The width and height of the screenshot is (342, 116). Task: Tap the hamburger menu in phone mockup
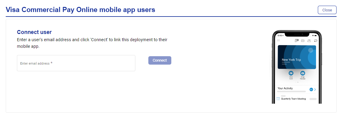[x=278, y=41]
